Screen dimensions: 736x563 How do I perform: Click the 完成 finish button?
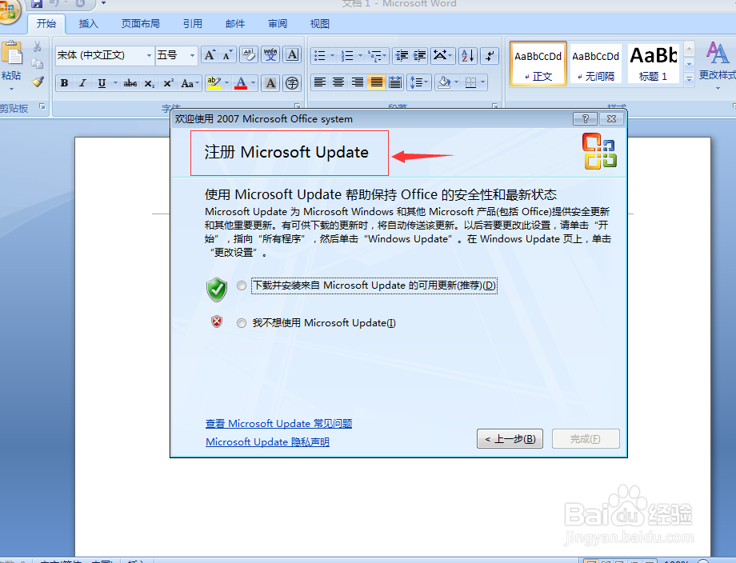coord(586,439)
